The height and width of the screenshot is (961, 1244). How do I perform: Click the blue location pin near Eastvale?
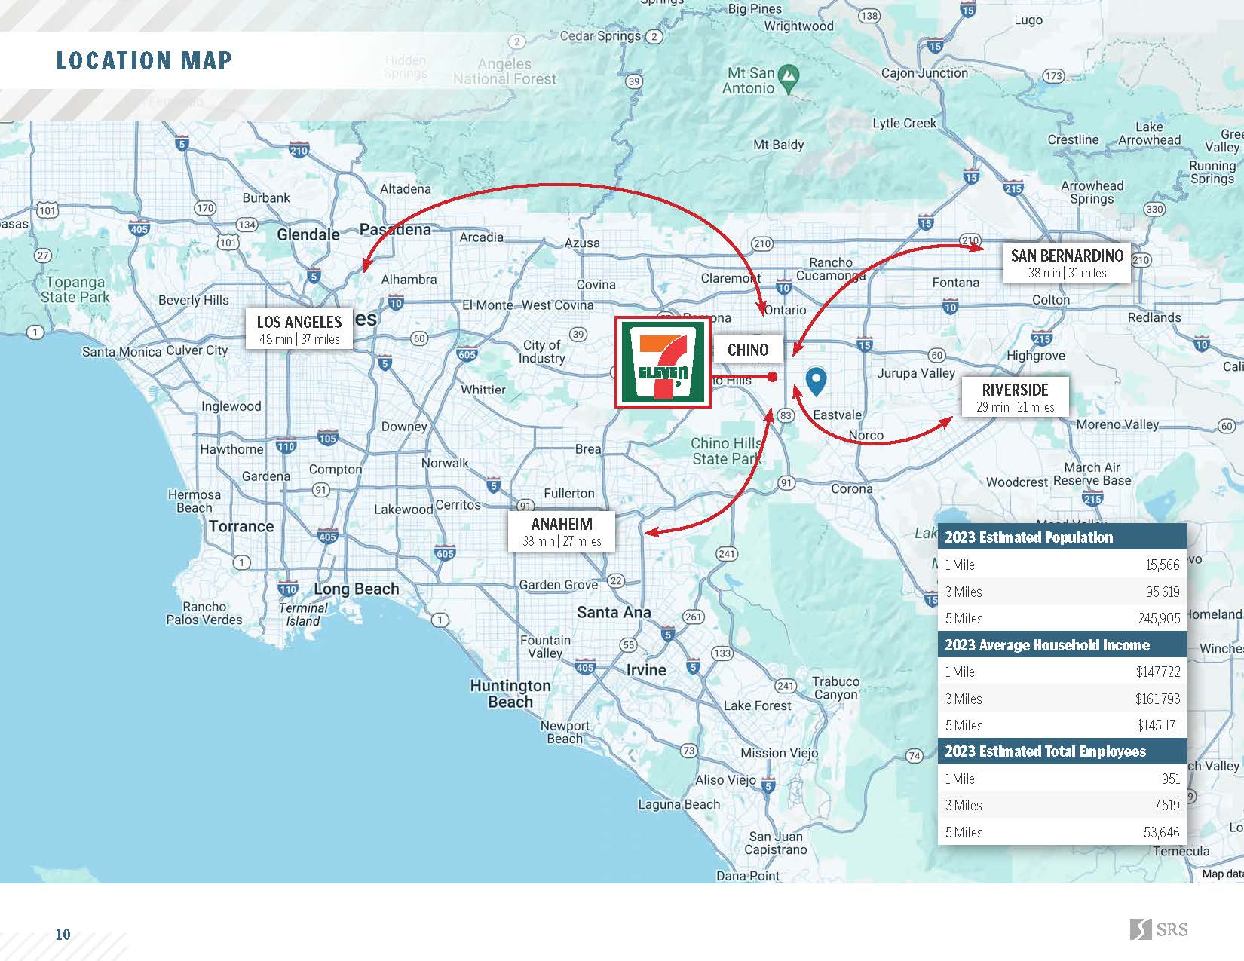click(x=816, y=382)
